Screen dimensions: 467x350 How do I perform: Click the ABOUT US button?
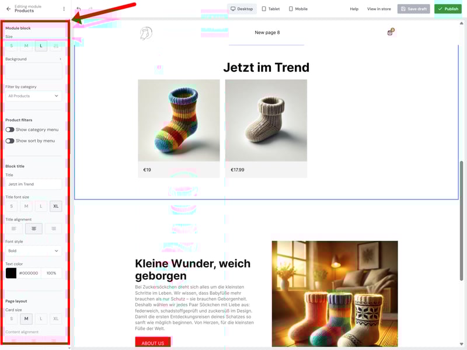pos(153,343)
